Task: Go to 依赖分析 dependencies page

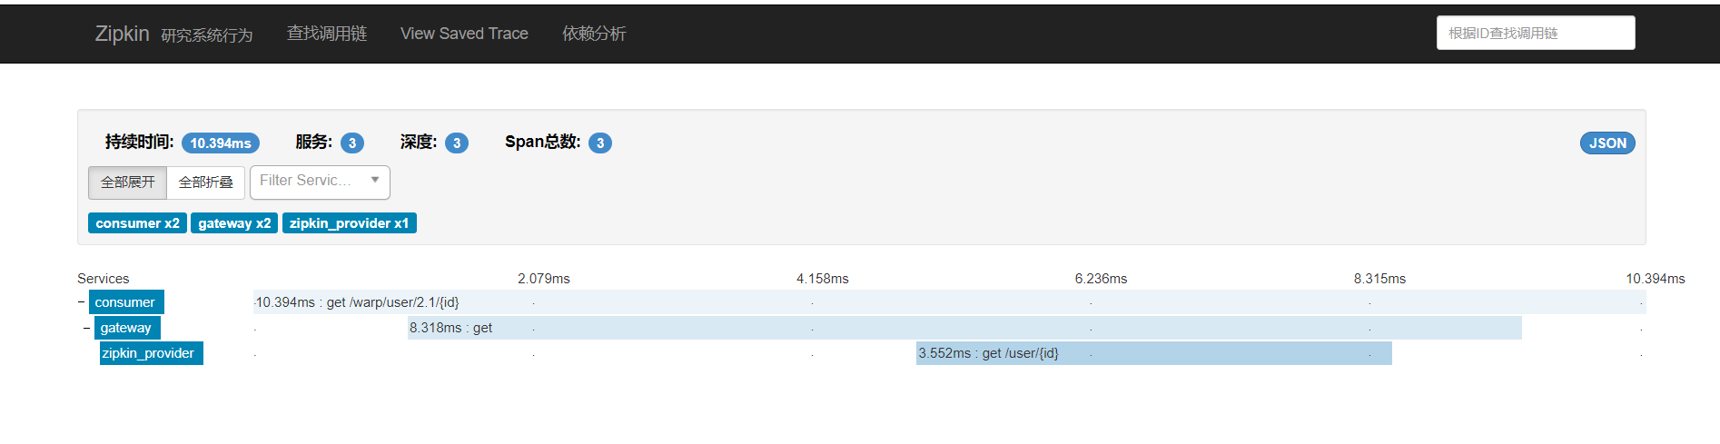Action: point(594,34)
